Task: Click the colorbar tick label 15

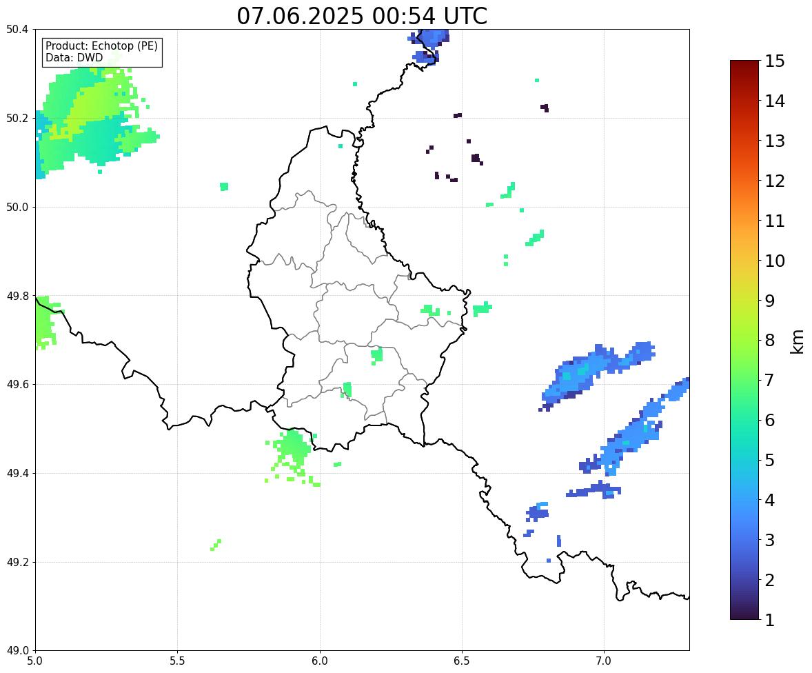Action: (x=775, y=61)
